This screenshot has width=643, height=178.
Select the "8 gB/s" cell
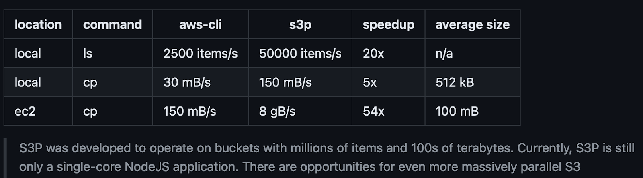(x=277, y=111)
